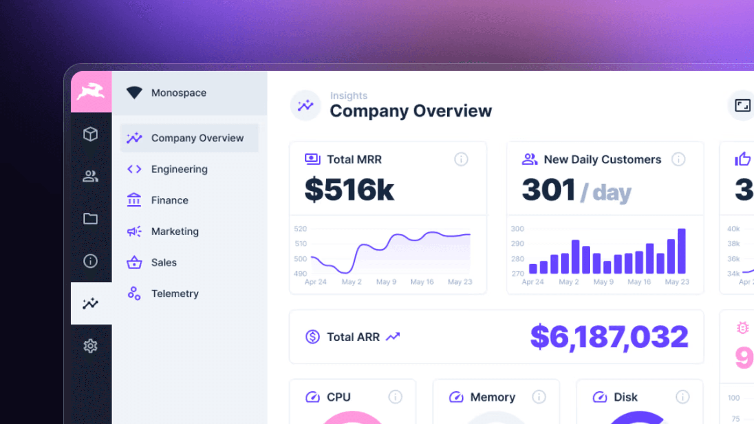The image size is (754, 424).
Task: Click the Monospace diamond logo icon
Action: [x=134, y=93]
